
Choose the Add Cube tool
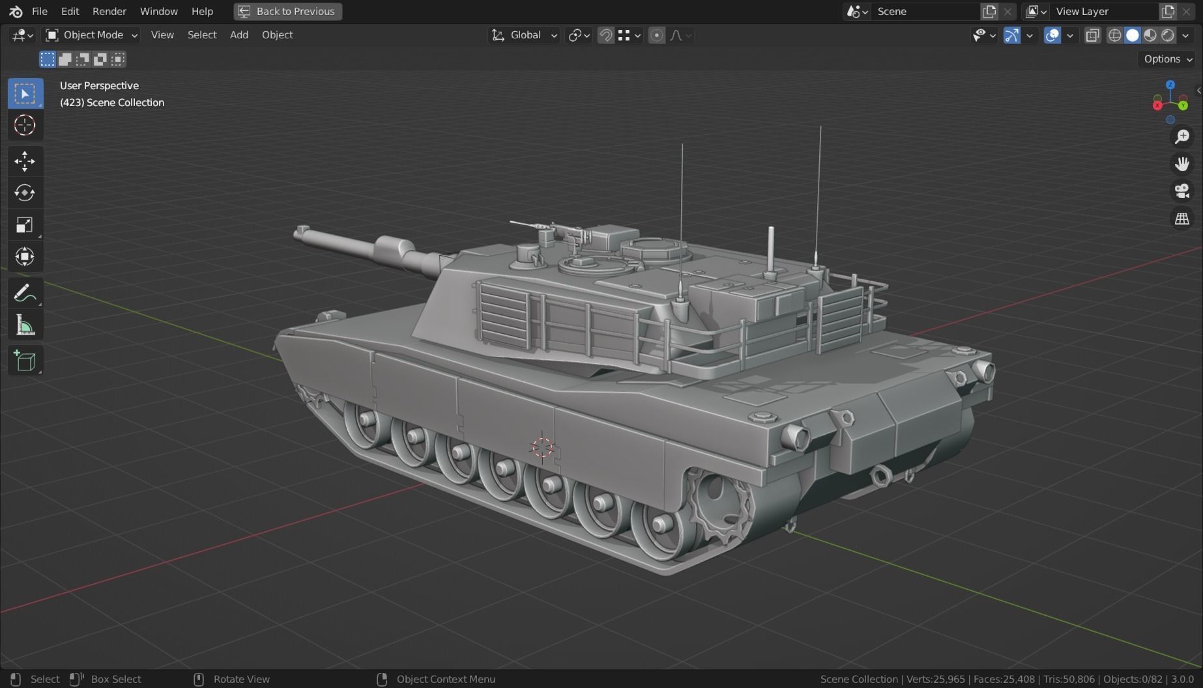tap(25, 361)
